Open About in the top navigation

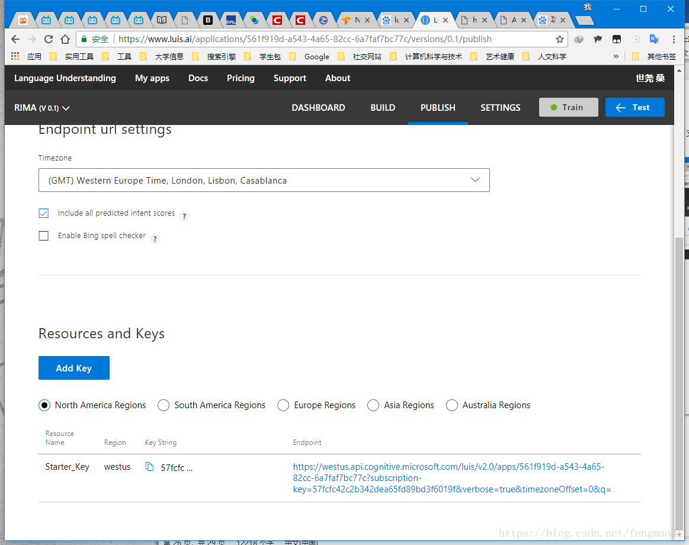tap(338, 78)
